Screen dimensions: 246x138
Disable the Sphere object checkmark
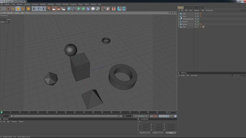tap(198, 24)
